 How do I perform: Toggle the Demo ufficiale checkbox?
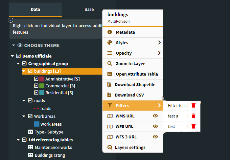click(x=18, y=56)
